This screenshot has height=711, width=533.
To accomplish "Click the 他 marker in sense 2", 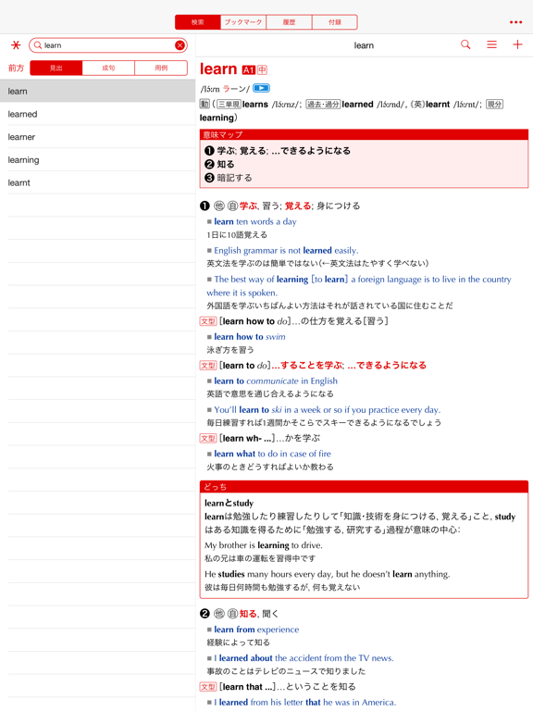I will [219, 614].
